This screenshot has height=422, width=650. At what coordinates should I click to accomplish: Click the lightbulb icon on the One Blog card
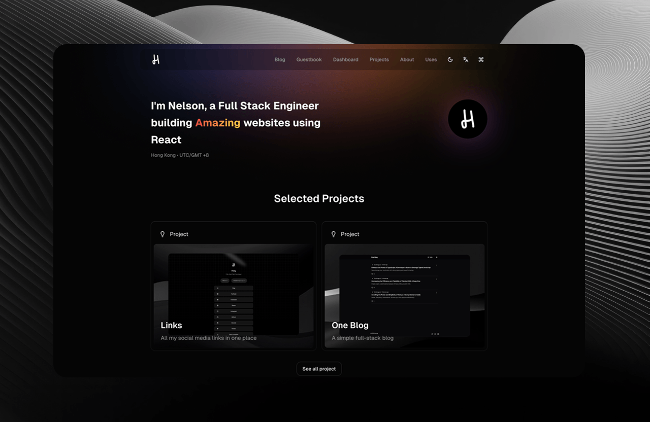pos(334,234)
